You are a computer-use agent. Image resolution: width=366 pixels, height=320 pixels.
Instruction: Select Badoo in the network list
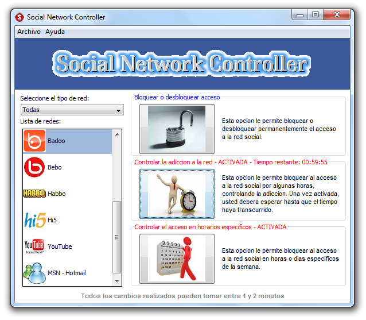tap(68, 141)
